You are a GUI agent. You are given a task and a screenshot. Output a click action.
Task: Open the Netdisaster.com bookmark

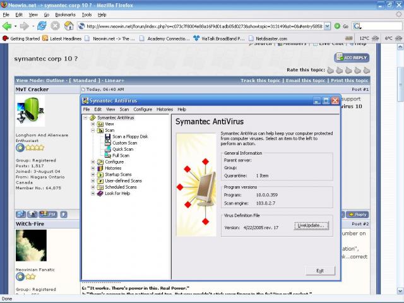[x=268, y=39]
